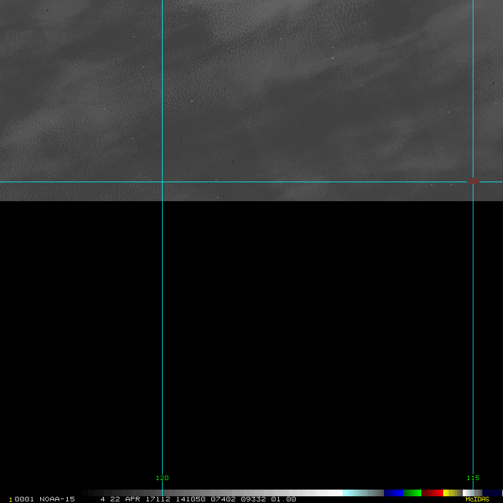This screenshot has width=503, height=503.
Task: Click the 09332 value in status line
Action: click(x=254, y=499)
